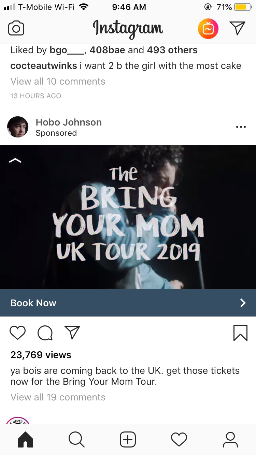This screenshot has width=256, height=455.
Task: Open more options for Hobo Johnson post
Action: tap(241, 127)
